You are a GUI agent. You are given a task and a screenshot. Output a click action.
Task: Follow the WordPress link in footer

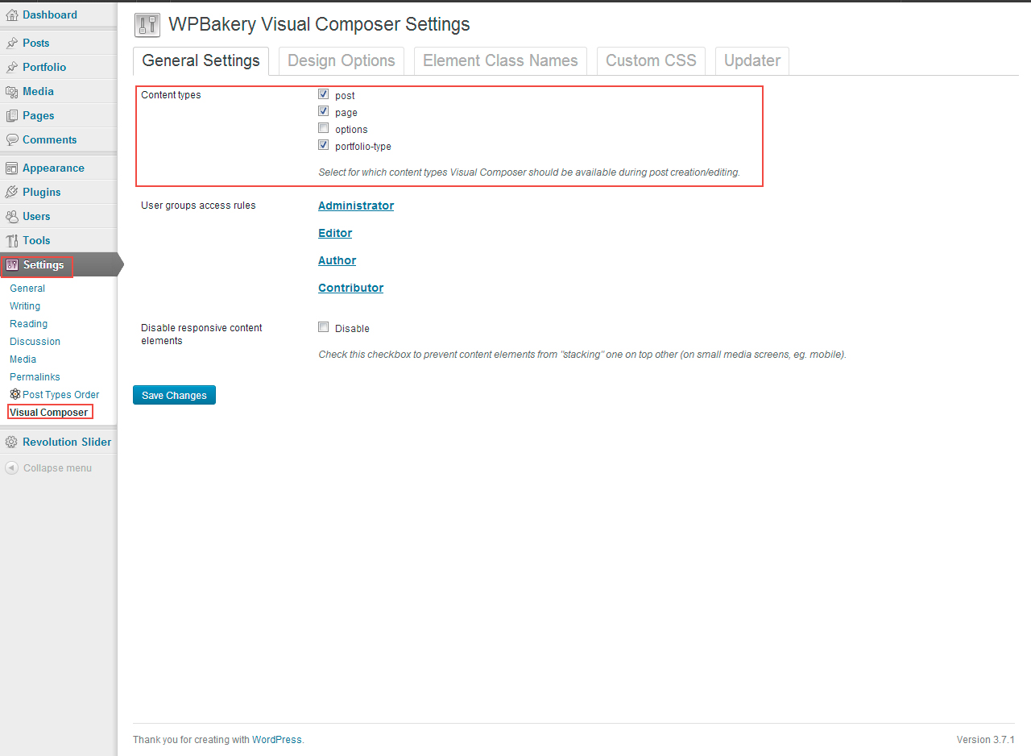[276, 739]
